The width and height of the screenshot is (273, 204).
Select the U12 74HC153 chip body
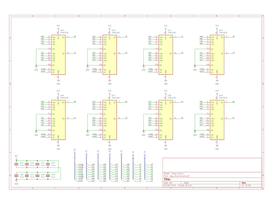pyautogui.click(x=58, y=54)
